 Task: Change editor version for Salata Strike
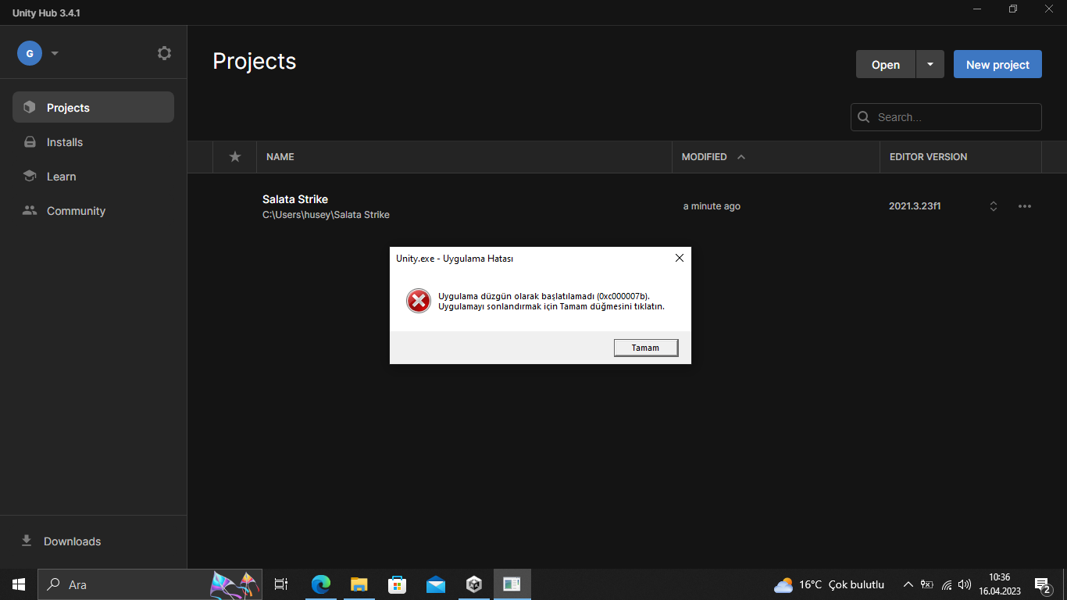click(994, 206)
